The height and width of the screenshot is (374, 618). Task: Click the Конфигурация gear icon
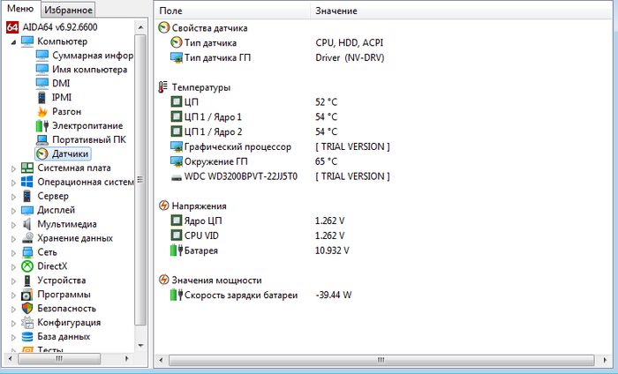coord(27,323)
